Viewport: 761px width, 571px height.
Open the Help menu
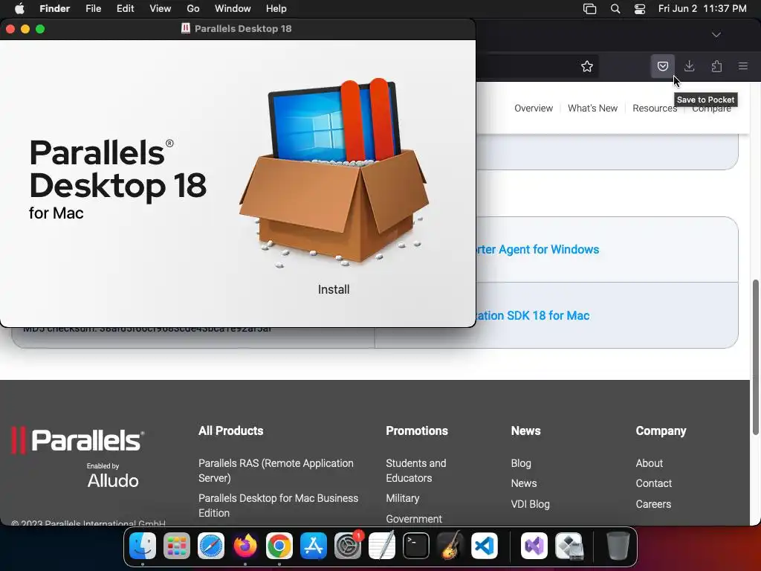click(x=276, y=9)
